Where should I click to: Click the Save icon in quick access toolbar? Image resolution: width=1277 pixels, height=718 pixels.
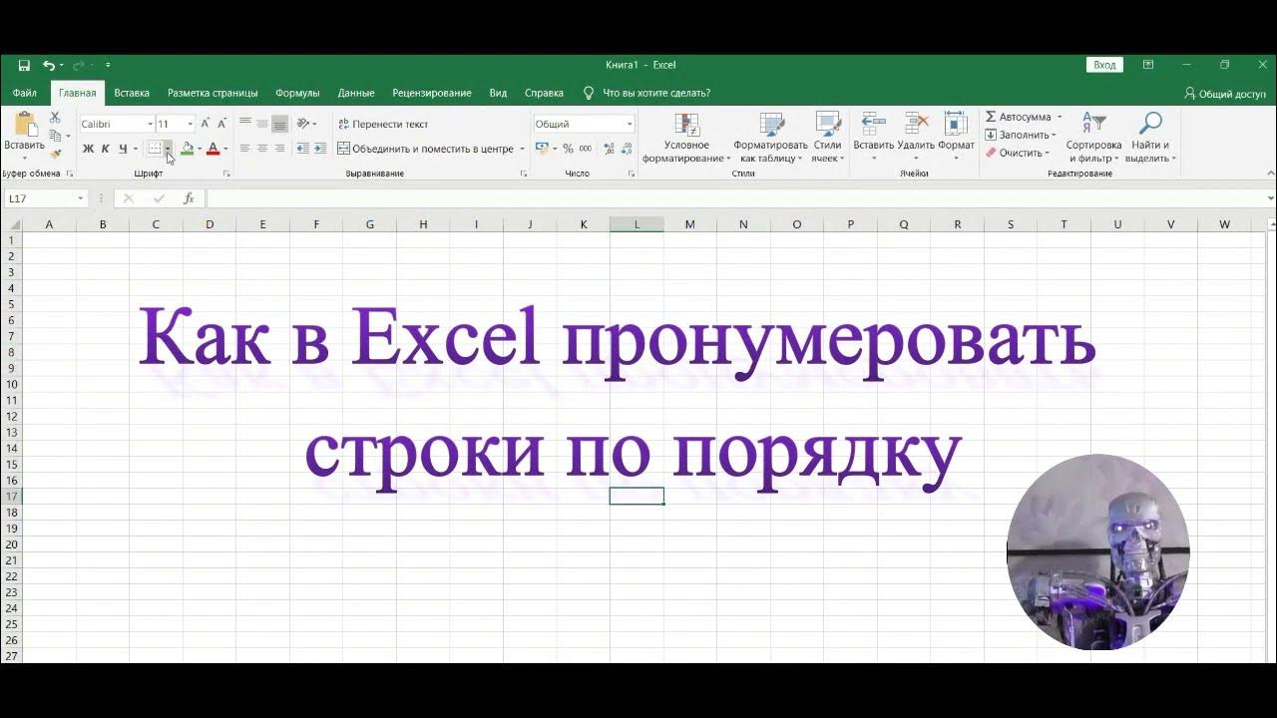pyautogui.click(x=24, y=65)
